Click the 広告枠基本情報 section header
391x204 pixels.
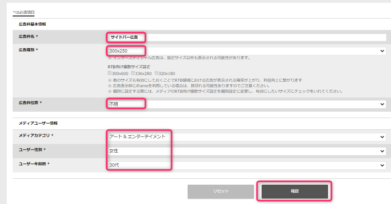click(x=32, y=24)
